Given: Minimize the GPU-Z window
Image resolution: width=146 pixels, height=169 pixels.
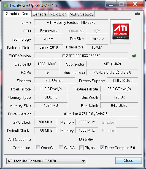Looking at the screenshot, I should pyautogui.click(x=111, y=4).
